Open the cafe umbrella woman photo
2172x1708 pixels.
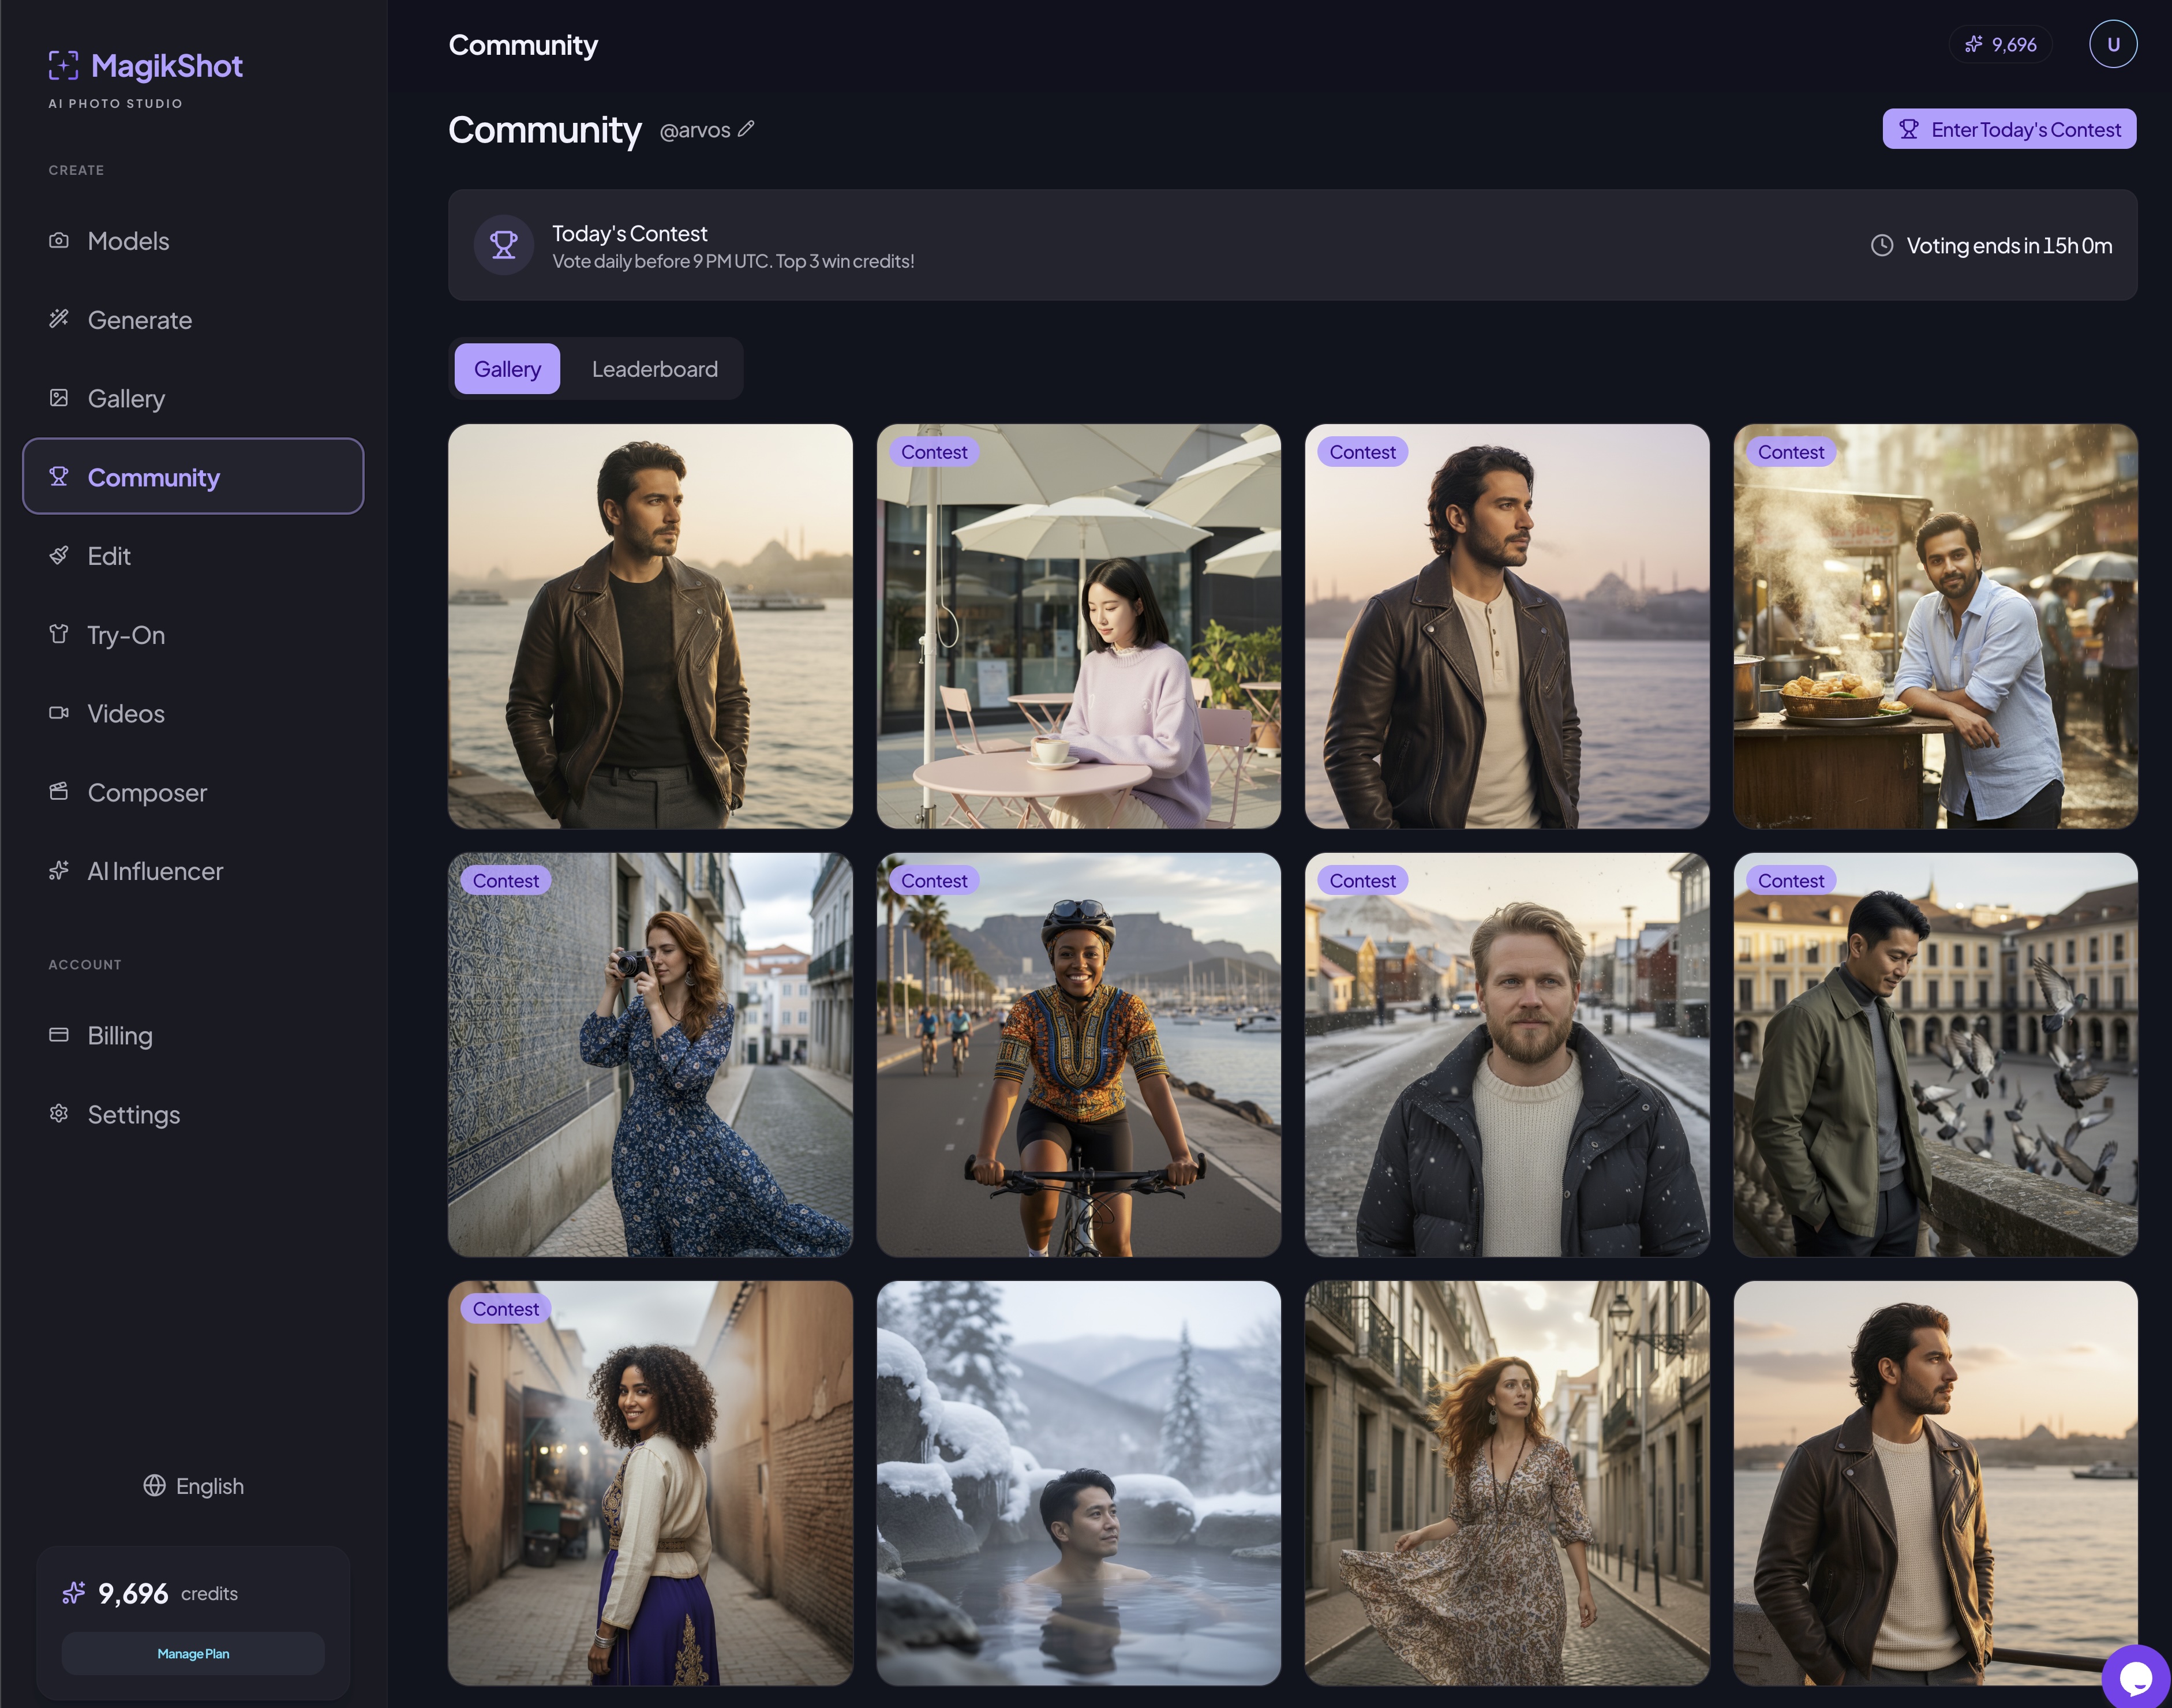(x=1078, y=626)
